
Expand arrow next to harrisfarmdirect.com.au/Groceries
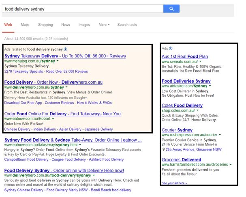(231, 164)
